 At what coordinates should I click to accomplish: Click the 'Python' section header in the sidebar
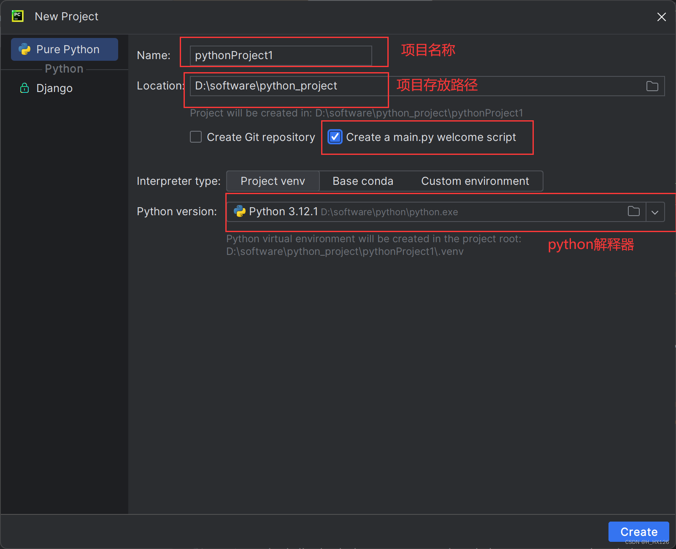64,69
